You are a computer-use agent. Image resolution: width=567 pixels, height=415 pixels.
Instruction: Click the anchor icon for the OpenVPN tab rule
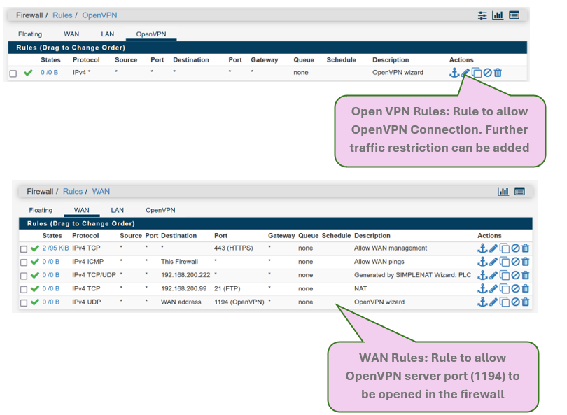point(454,72)
